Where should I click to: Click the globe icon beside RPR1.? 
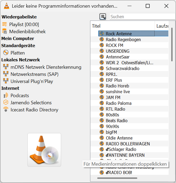click(102, 74)
